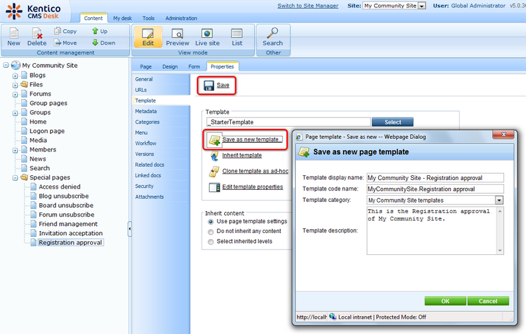The height and width of the screenshot is (334, 526).
Task: Click the dialog's Internet Explorer page icon
Action: pos(300,137)
